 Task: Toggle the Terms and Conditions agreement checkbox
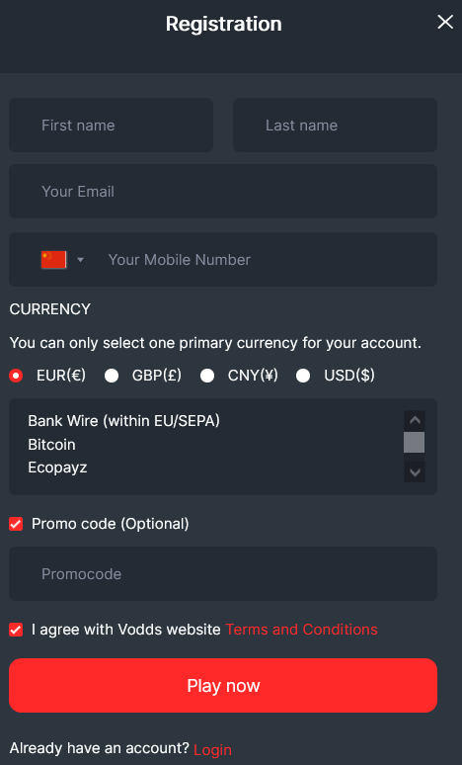click(16, 630)
